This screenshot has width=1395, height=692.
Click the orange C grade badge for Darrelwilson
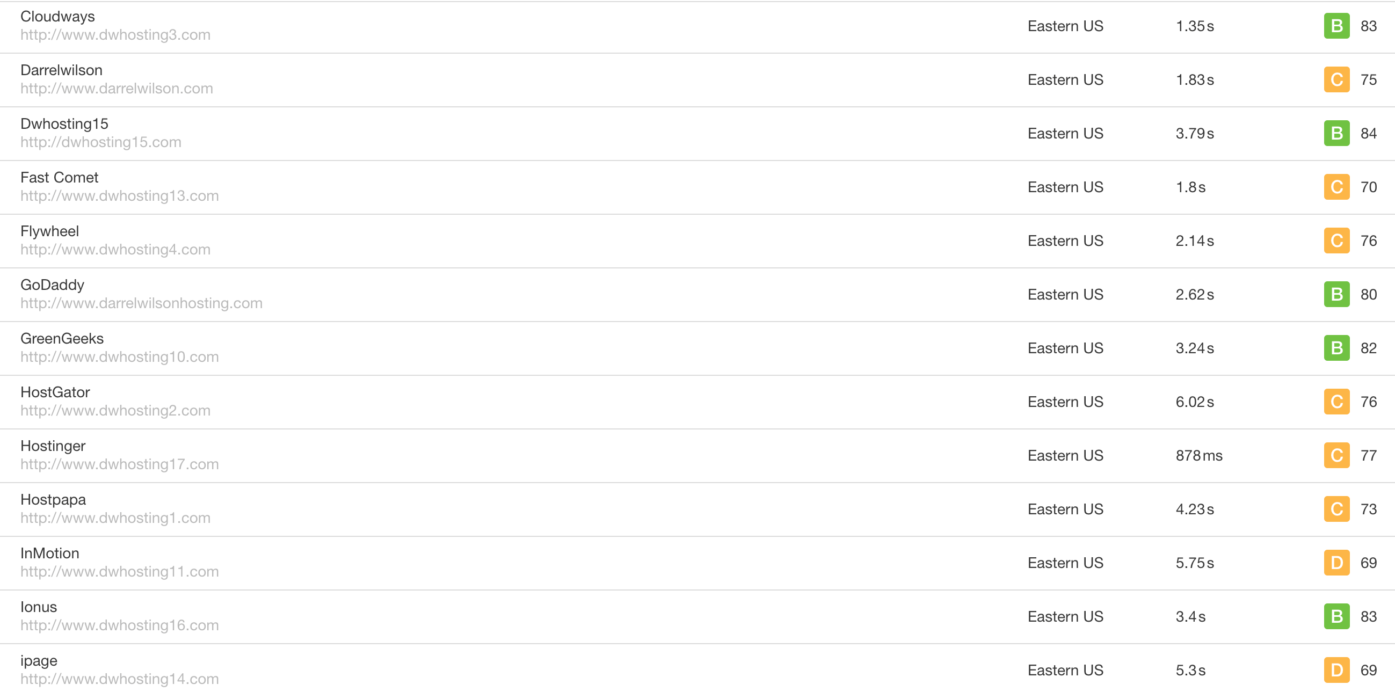[x=1336, y=79]
